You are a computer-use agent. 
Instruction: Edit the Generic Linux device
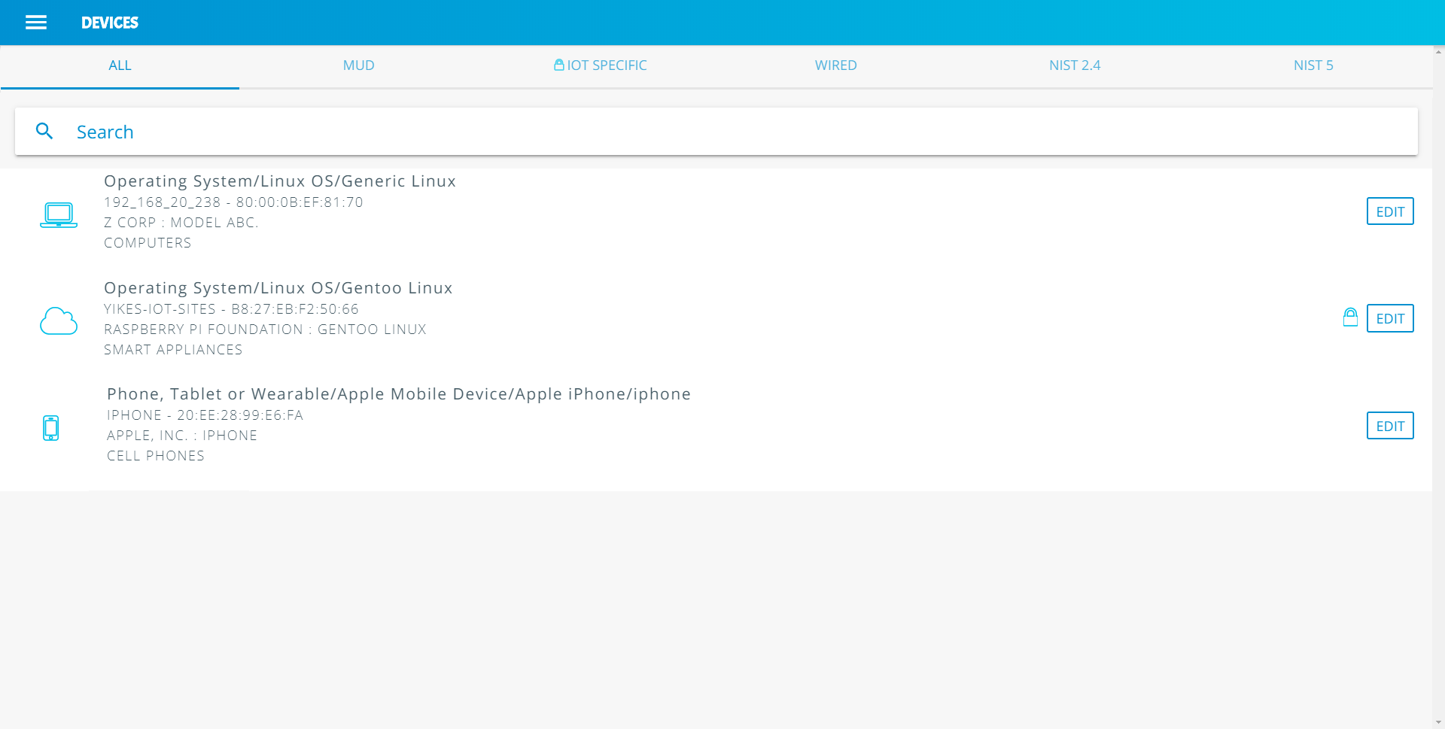(x=1390, y=211)
